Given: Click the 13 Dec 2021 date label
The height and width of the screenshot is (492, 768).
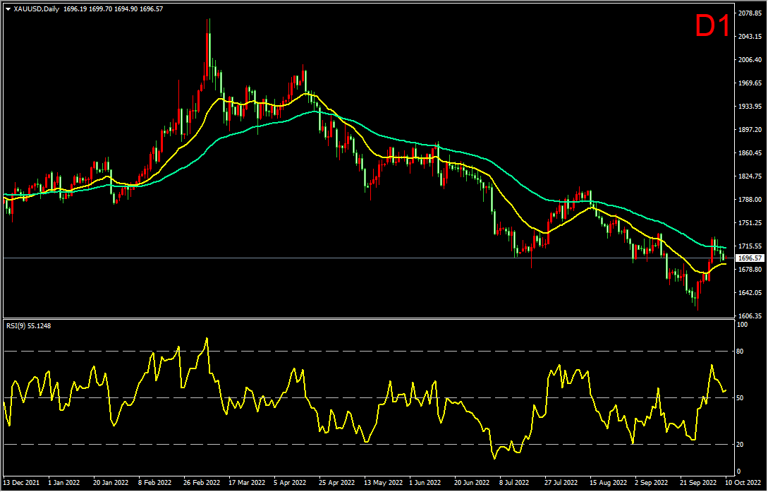Looking at the screenshot, I should 20,483.
